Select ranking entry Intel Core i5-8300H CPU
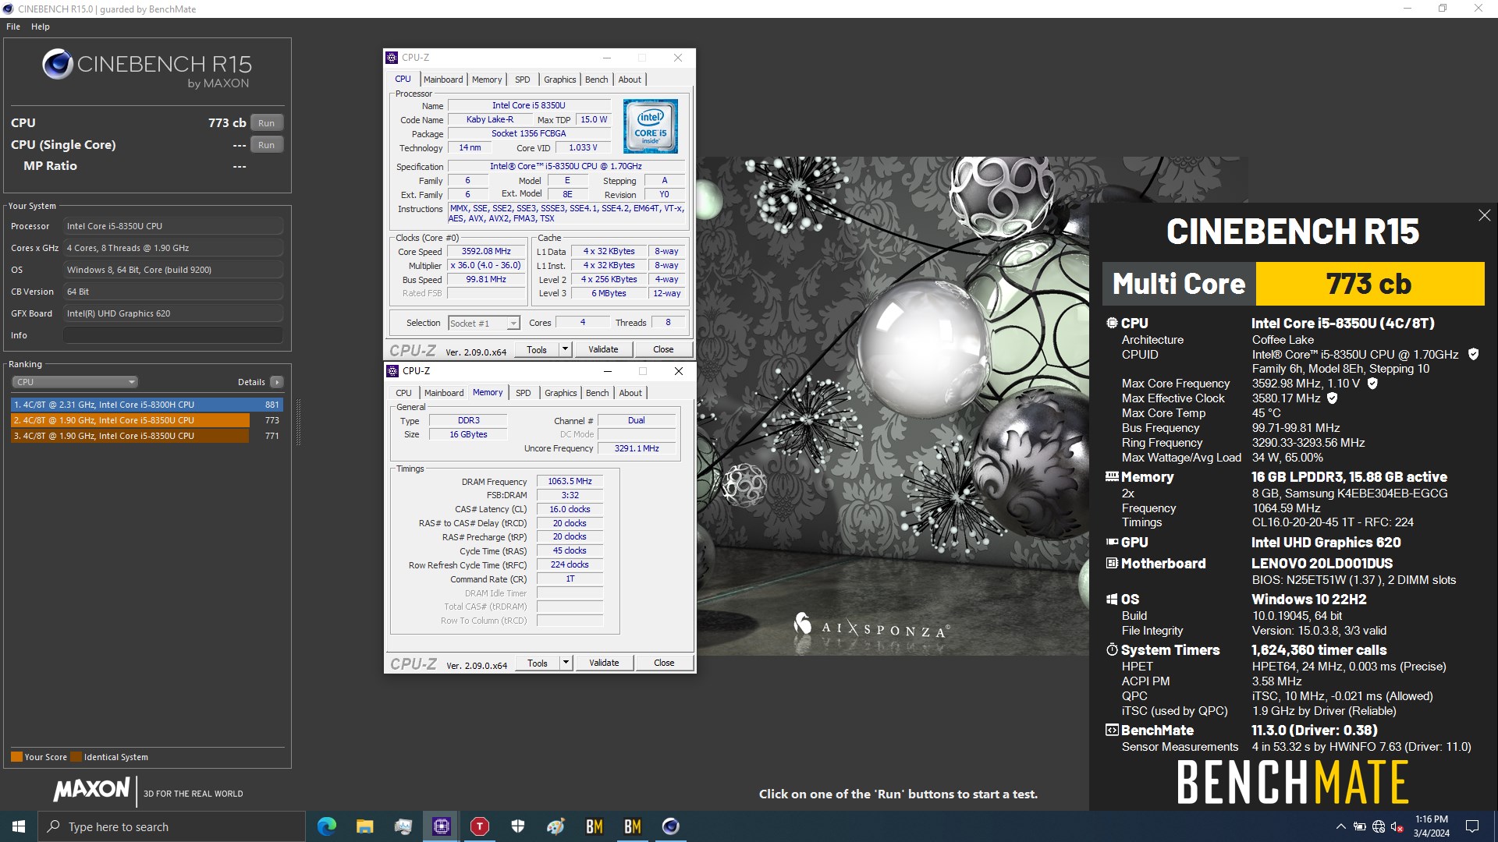The image size is (1498, 842). (147, 405)
